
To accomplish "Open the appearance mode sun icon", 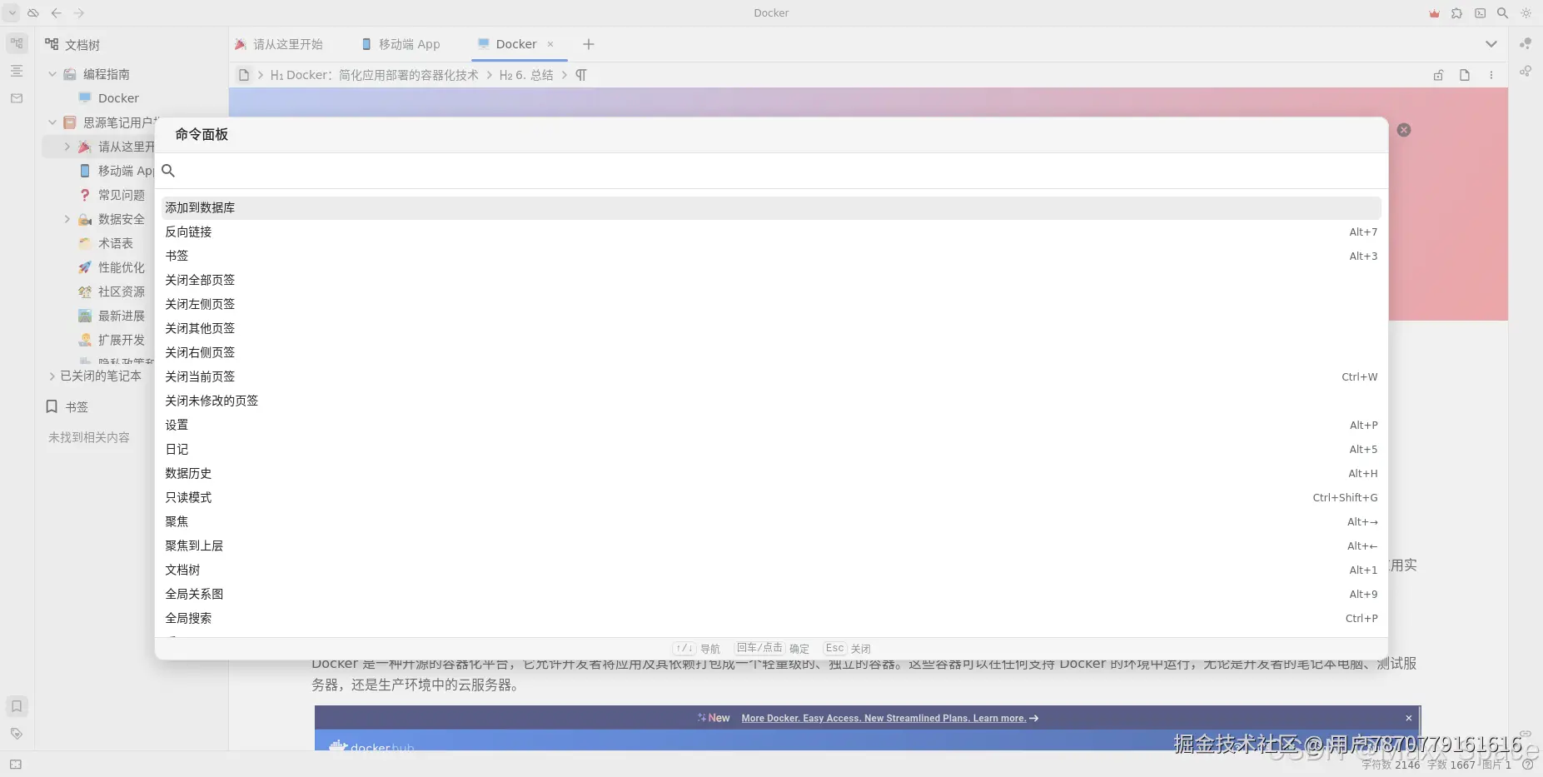I will click(1526, 13).
